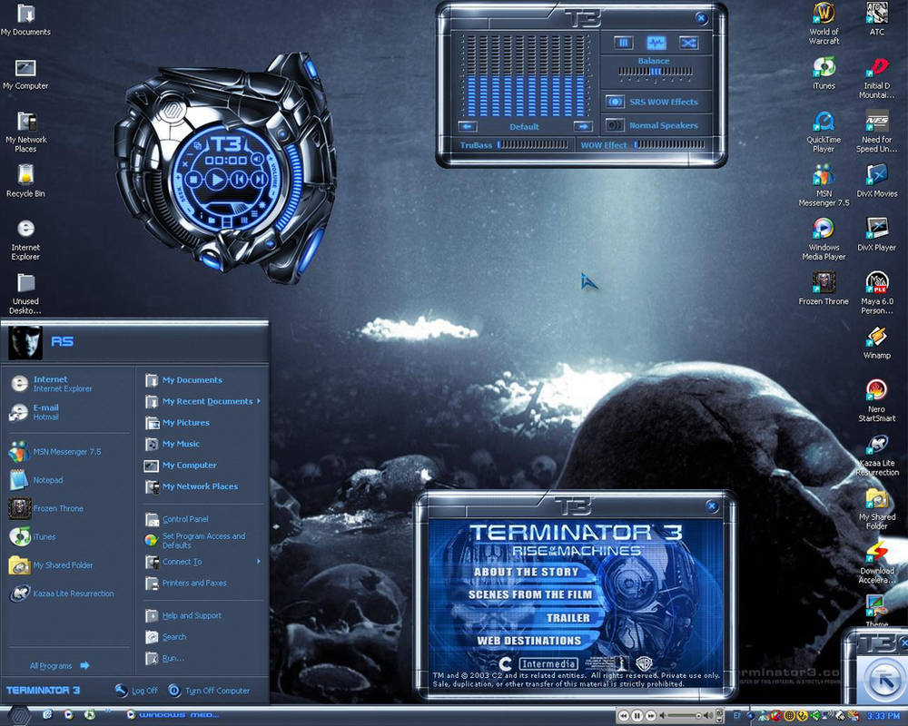Image resolution: width=908 pixels, height=726 pixels.
Task: Open QuickTime Player desktop icon
Action: point(824,132)
